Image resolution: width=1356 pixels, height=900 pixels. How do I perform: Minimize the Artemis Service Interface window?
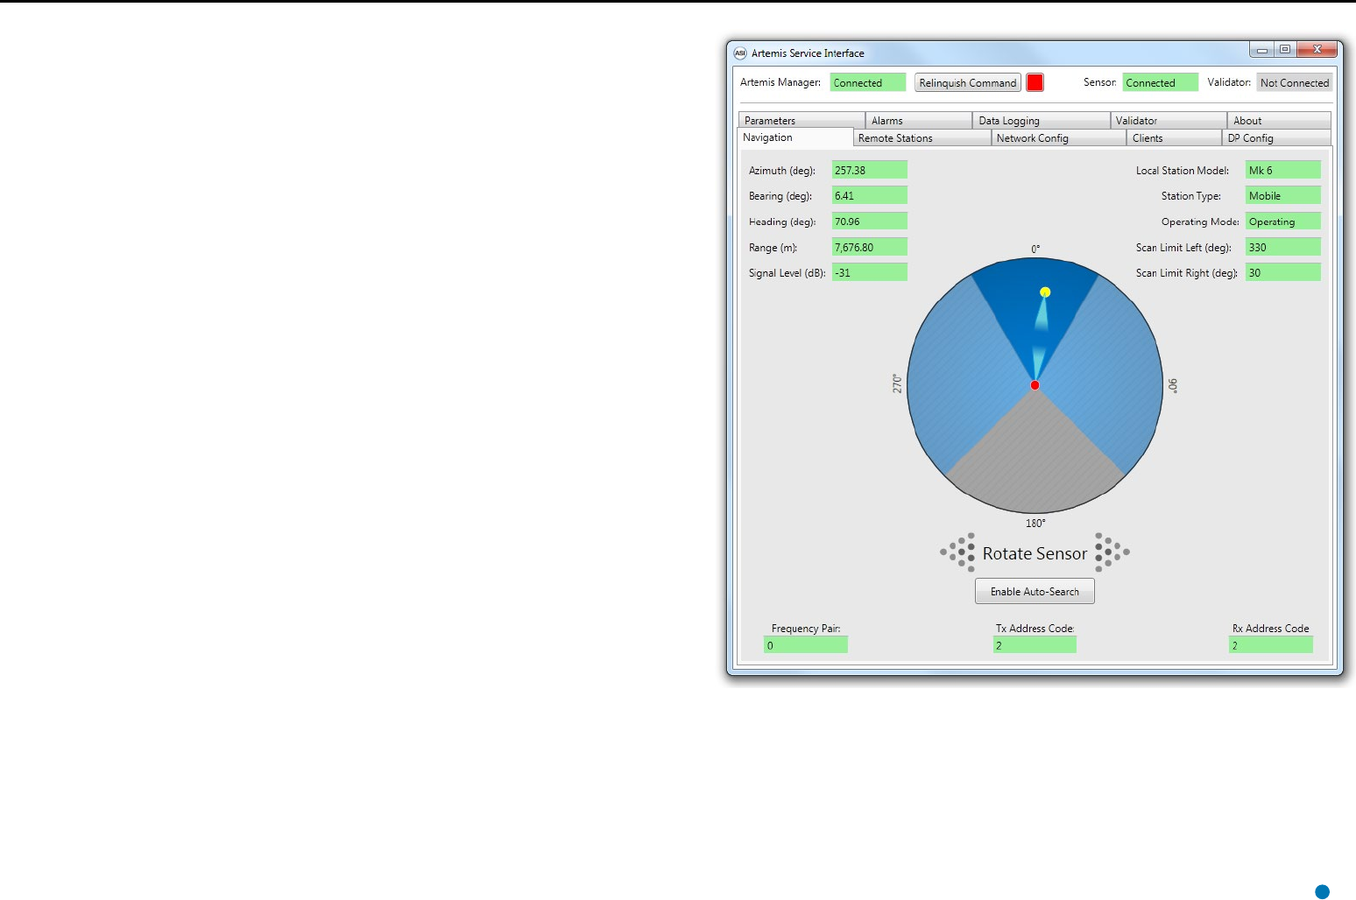(x=1262, y=50)
